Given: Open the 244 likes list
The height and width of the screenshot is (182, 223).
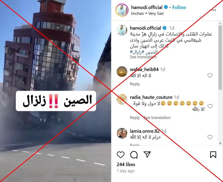Looking at the screenshot, I should tap(126, 165).
